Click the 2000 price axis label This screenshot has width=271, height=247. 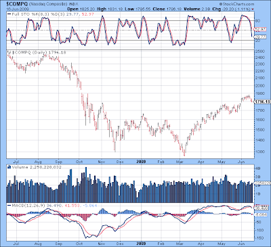260,85
